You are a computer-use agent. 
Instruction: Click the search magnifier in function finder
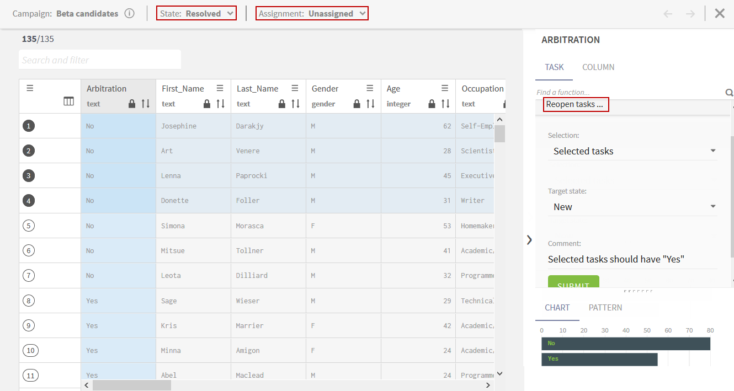(x=729, y=93)
